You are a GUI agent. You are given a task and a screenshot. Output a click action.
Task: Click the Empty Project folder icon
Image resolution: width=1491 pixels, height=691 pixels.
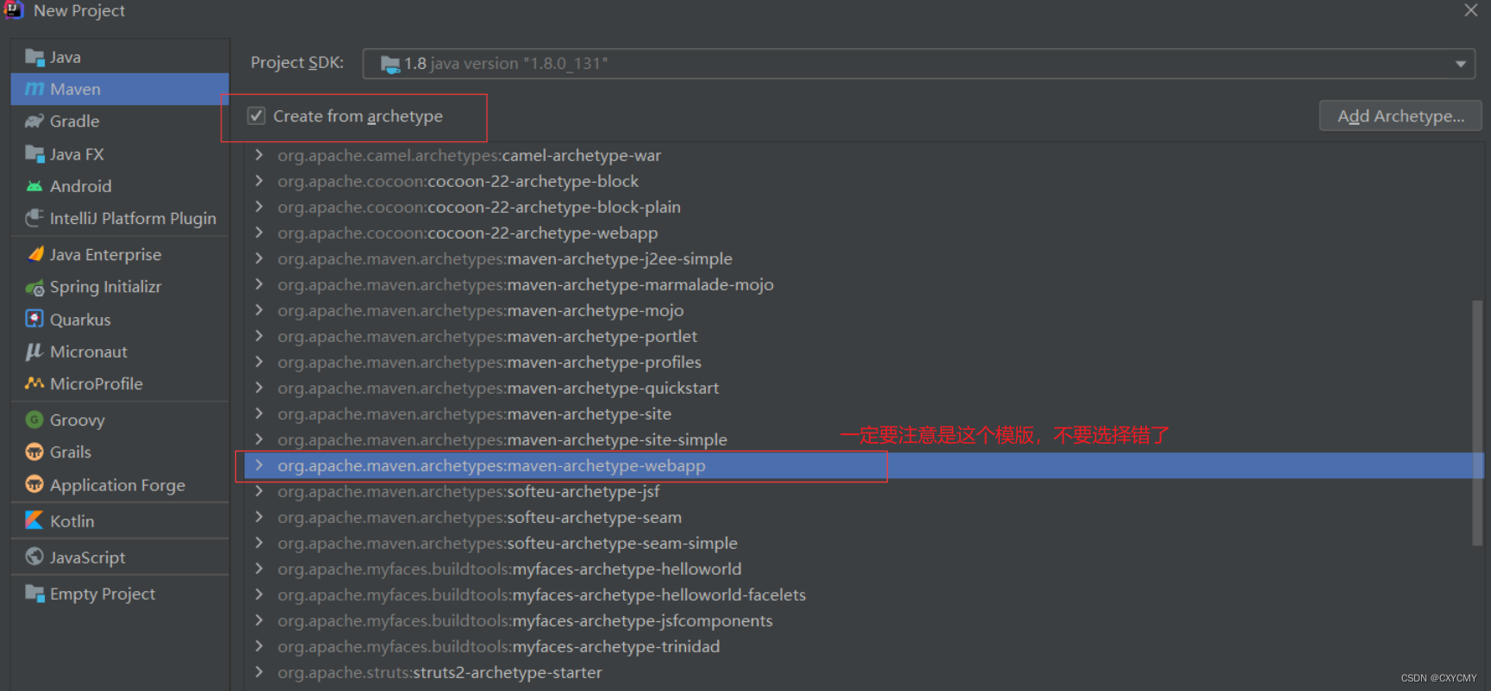34,593
